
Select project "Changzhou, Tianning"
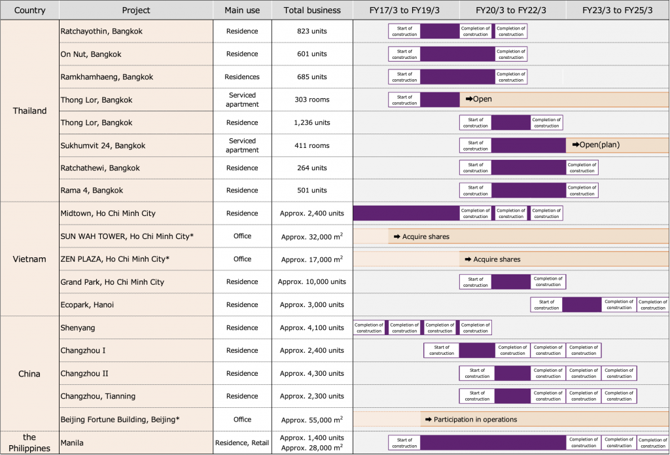click(98, 397)
